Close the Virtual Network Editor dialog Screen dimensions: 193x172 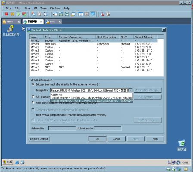164,30
